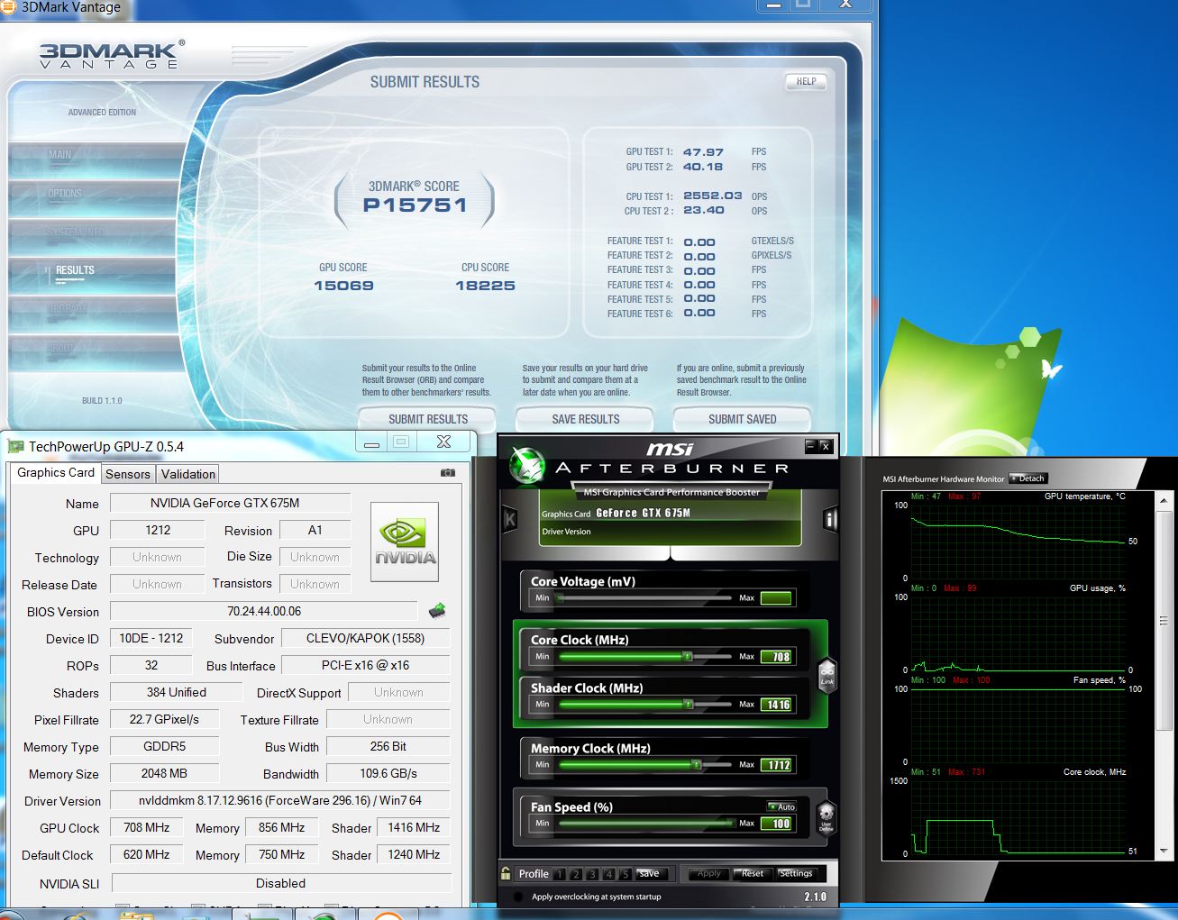The width and height of the screenshot is (1178, 920).
Task: Click the NVIDIA SLI Disabled field
Action: [280, 883]
